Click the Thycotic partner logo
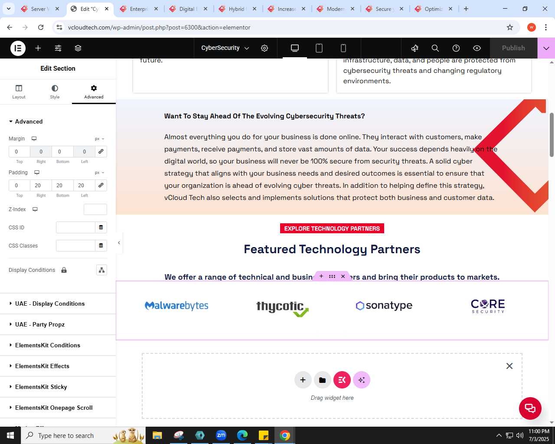This screenshot has height=444, width=555. [282, 309]
